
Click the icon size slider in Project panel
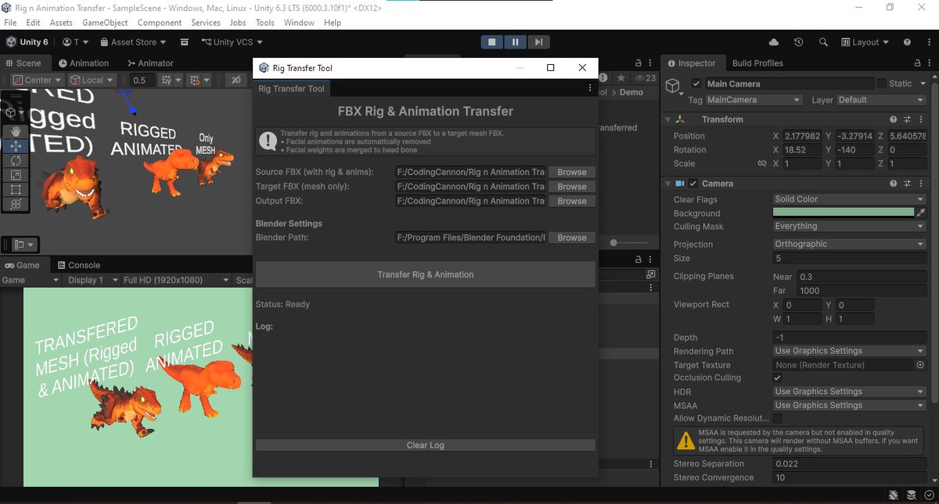coord(631,243)
